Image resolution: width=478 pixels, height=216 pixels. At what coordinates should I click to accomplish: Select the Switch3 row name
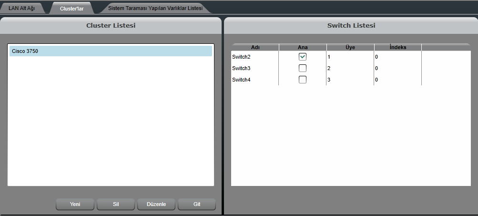coord(241,68)
